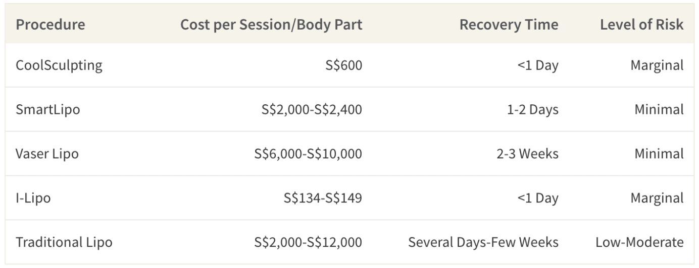This screenshot has width=699, height=268.
Task: Select the SmartLipo procedure cell
Action: click(48, 109)
